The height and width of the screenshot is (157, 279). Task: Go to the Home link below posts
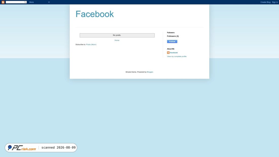click(x=117, y=40)
